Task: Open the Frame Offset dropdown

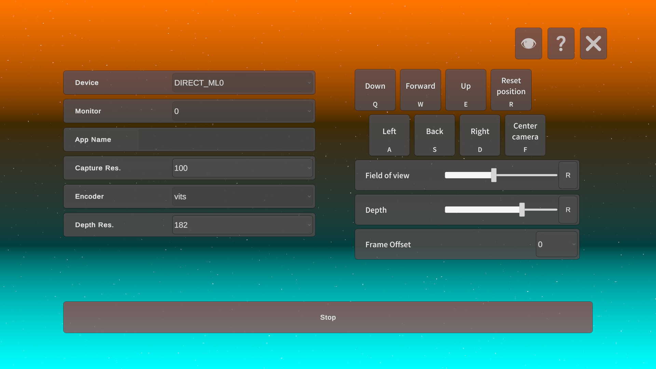Action: click(x=556, y=244)
